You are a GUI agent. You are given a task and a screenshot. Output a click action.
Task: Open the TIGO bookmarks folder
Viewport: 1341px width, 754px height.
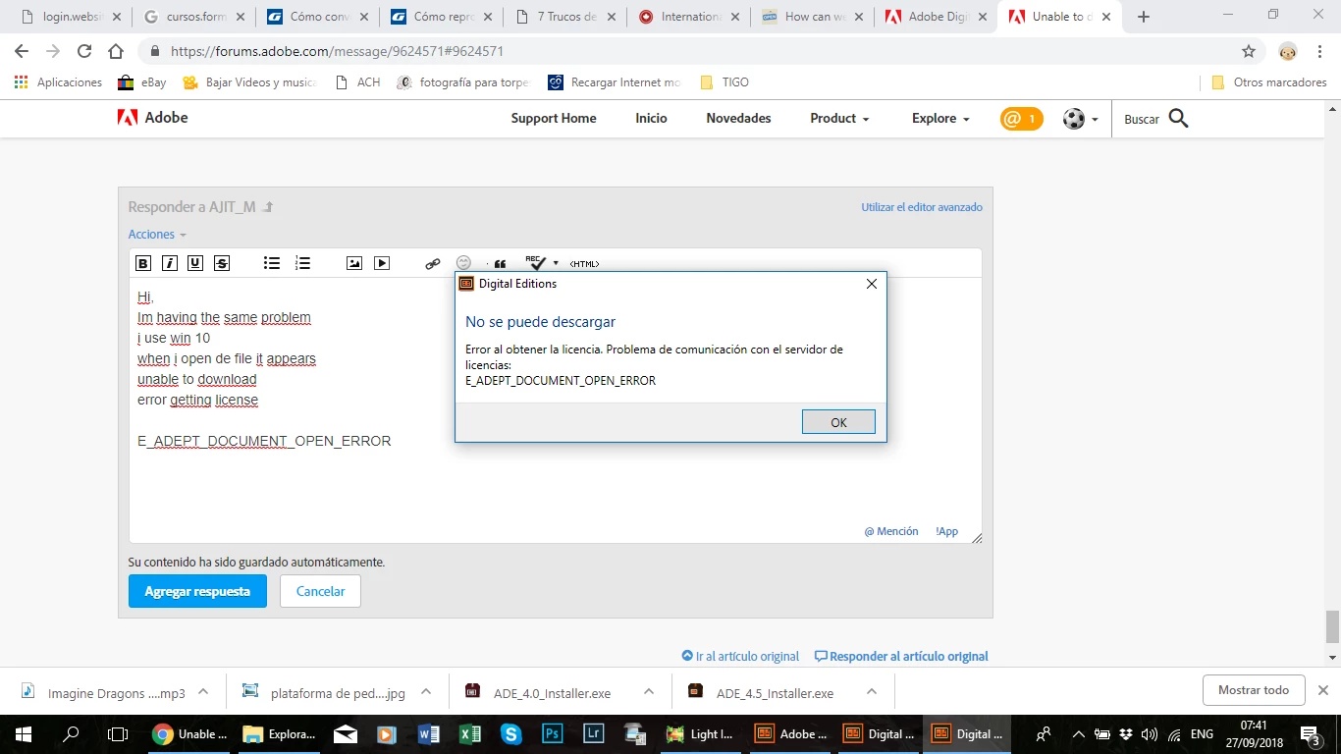[x=724, y=82]
